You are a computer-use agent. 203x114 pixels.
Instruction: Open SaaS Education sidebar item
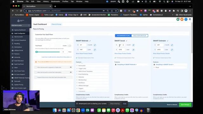click(x=19, y=61)
